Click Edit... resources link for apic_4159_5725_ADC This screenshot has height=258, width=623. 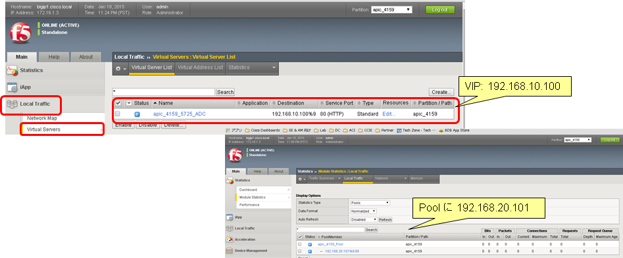tap(389, 114)
